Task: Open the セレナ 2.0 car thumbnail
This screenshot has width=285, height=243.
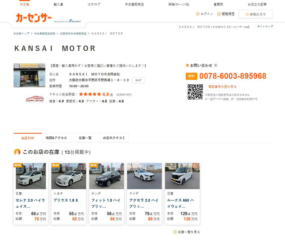Action: coord(31,176)
